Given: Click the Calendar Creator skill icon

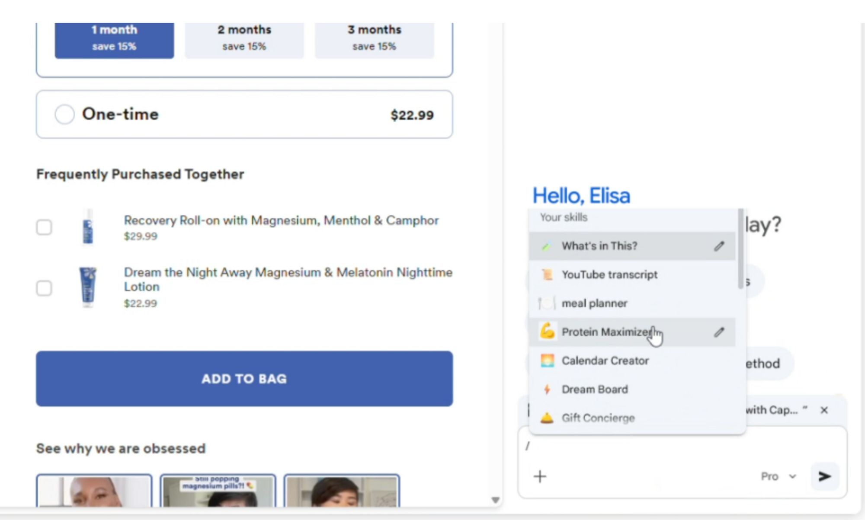Looking at the screenshot, I should click(x=547, y=360).
